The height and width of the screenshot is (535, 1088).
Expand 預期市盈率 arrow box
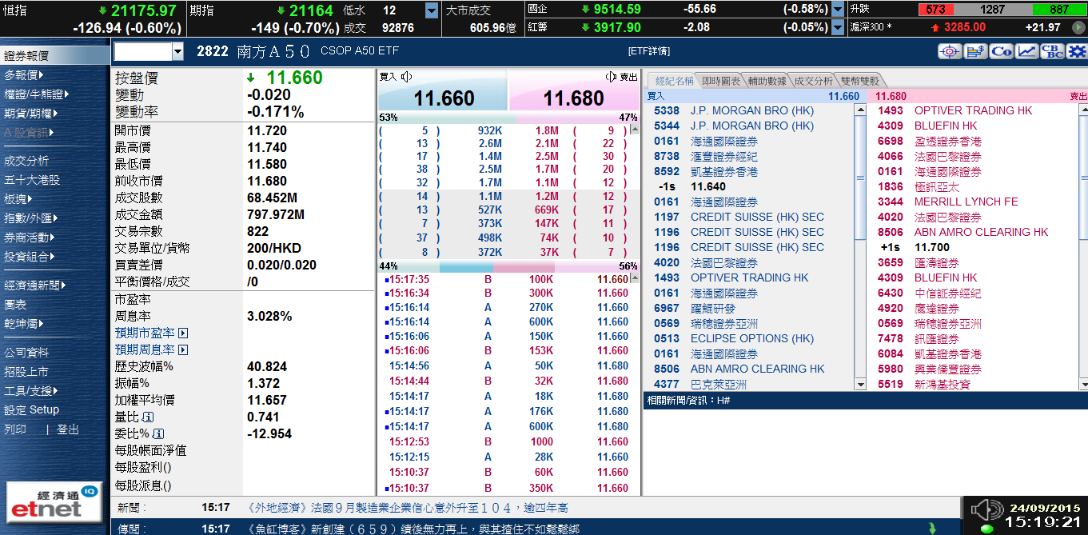click(x=183, y=333)
